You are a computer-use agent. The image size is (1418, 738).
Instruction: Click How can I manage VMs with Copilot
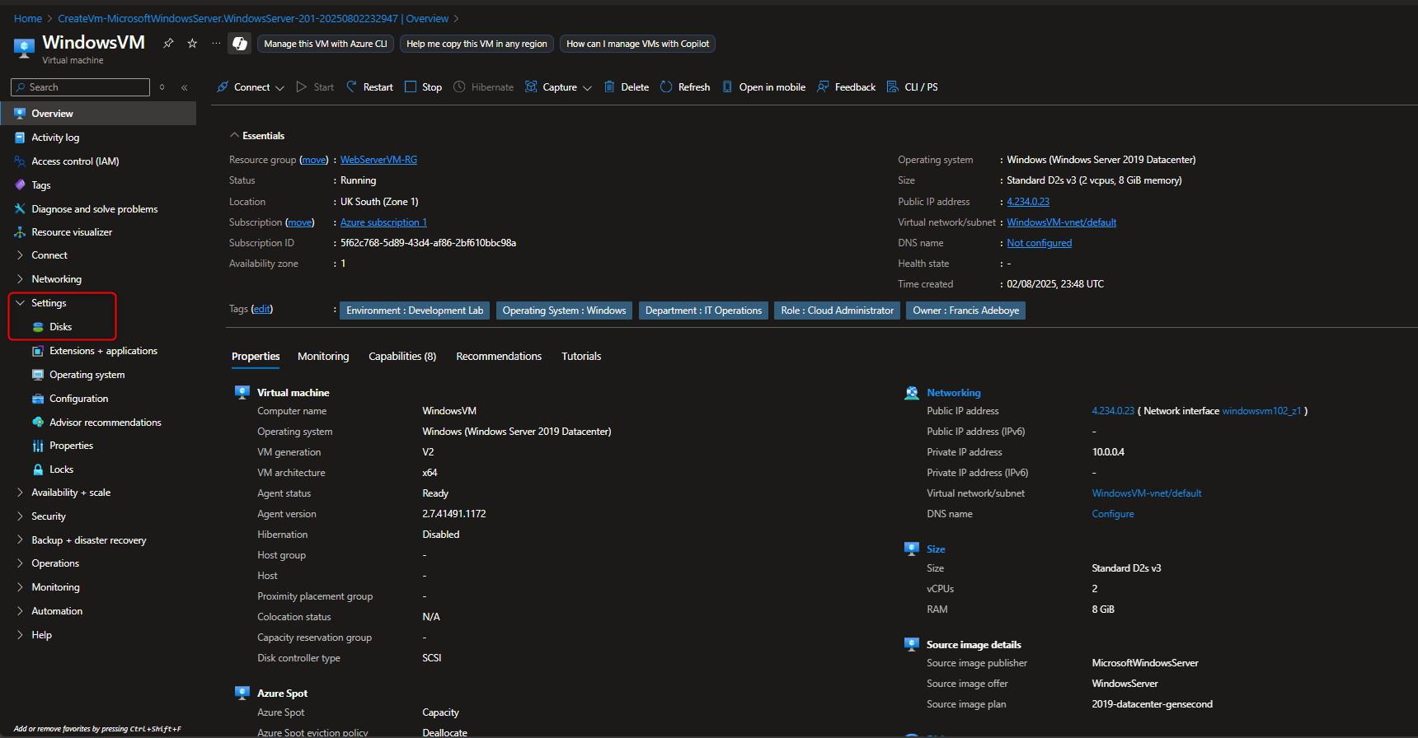click(637, 44)
